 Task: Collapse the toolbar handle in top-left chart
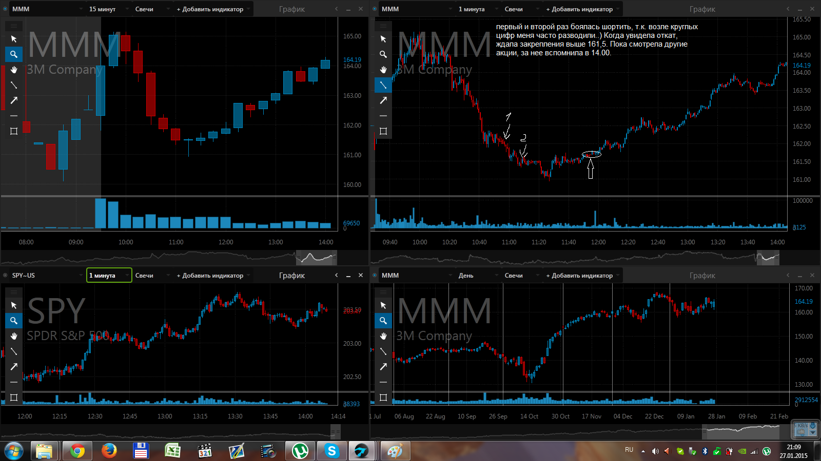click(x=14, y=26)
